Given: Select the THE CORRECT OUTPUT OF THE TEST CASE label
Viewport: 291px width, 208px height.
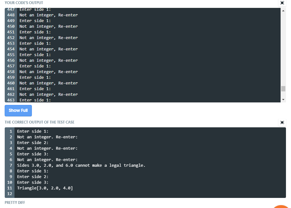Looking at the screenshot, I should 39,122.
